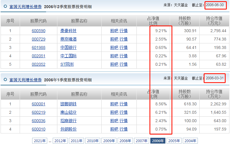Viewport: 230px width, 145px height.
Task: Open 燕京啤酒 stock name link
Action: click(68, 39)
